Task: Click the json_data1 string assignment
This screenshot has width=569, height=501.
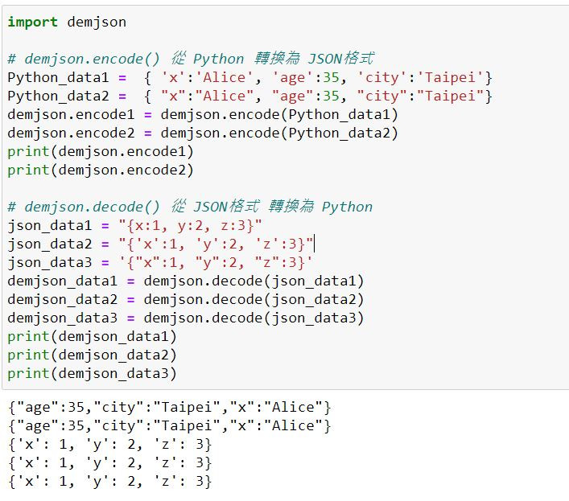Action: (134, 225)
